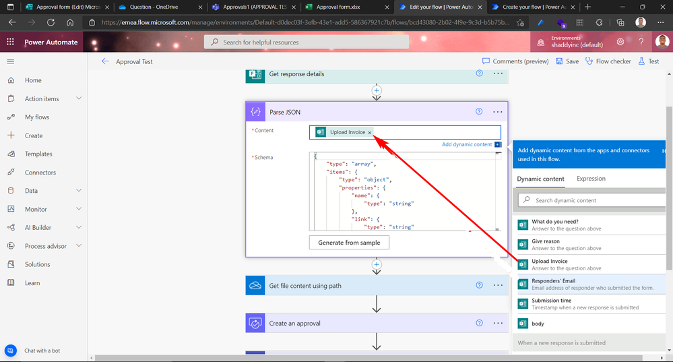Go to the browser home page
Viewport: 673px width, 362px height.
click(x=70, y=22)
